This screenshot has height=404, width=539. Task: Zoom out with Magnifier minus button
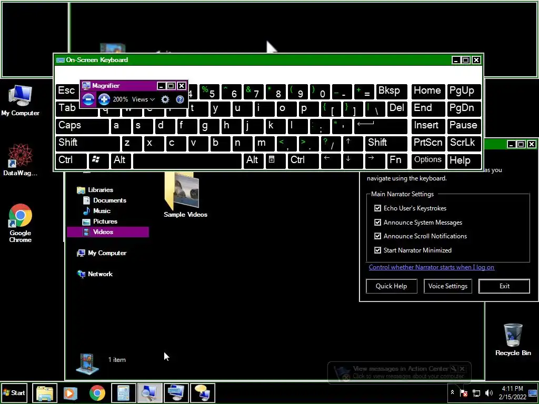click(88, 99)
